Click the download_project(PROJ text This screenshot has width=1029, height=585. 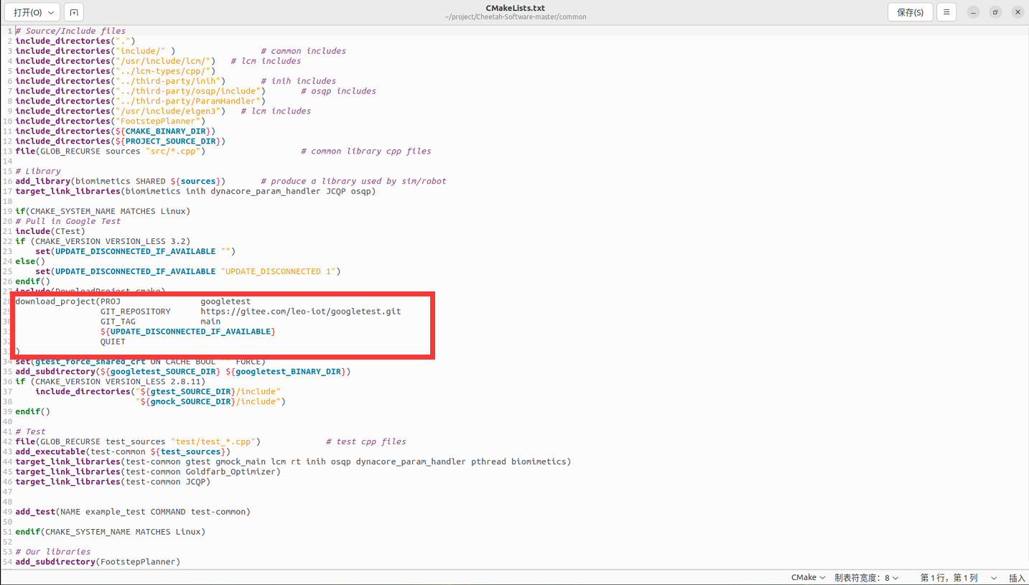(x=68, y=301)
